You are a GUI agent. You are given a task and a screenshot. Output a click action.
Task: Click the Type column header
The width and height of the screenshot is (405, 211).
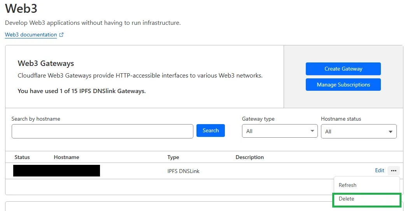tap(173, 157)
